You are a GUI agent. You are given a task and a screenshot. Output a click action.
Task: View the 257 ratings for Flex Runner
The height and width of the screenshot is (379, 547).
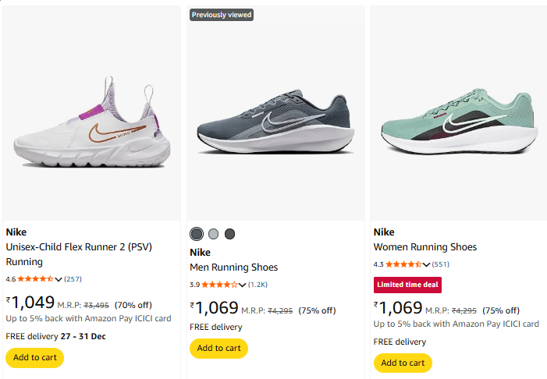[x=73, y=279]
